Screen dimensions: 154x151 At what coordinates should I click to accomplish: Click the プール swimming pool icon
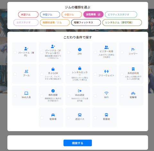click(26, 71)
